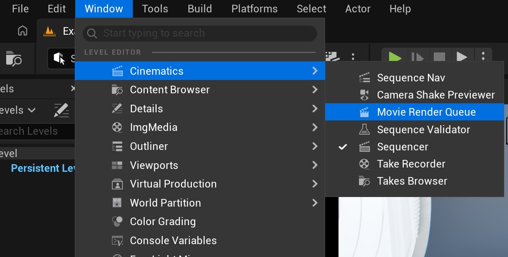Open the Sequence Nav panel
This screenshot has height=257, width=508.
tap(410, 78)
